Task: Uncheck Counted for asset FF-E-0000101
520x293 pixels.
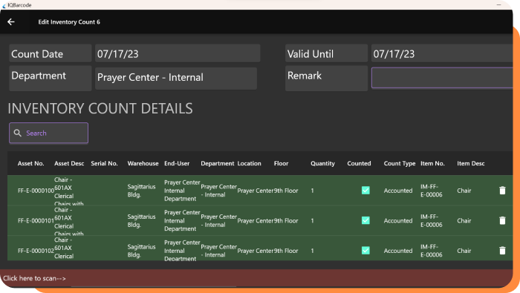Action: pos(365,220)
